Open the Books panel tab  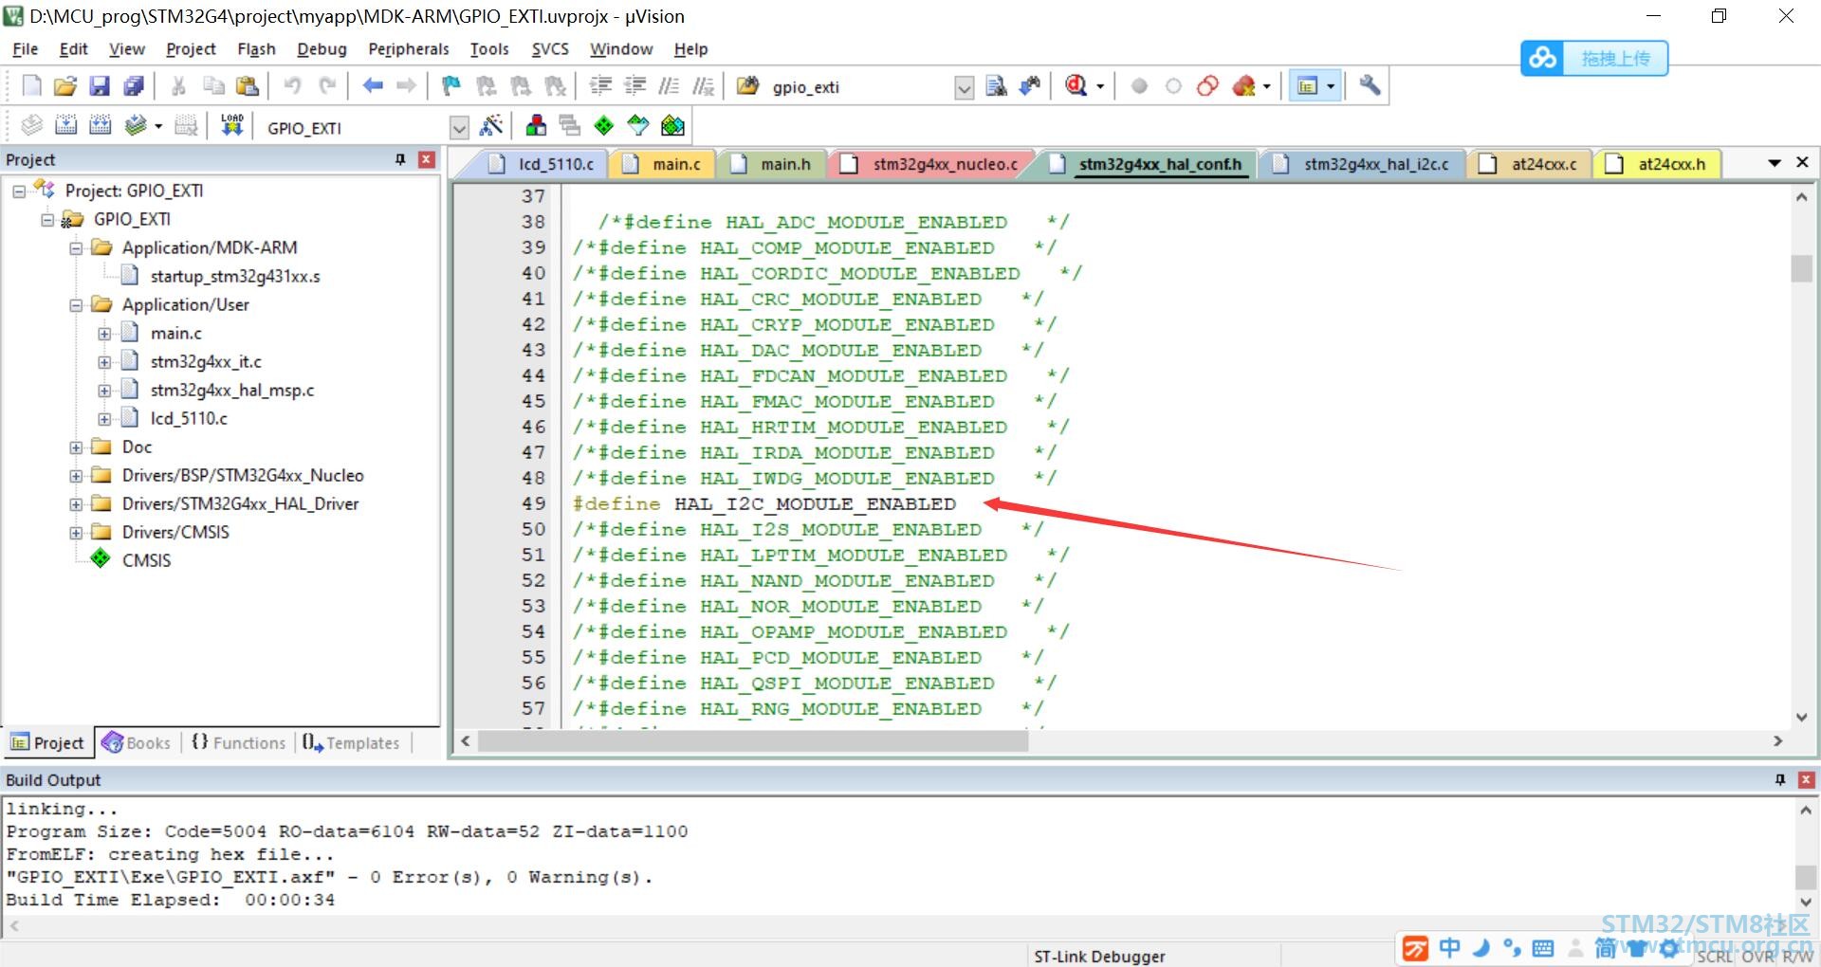pyautogui.click(x=137, y=743)
